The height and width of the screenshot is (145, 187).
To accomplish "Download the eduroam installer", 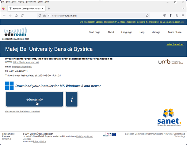I will click(35, 99).
